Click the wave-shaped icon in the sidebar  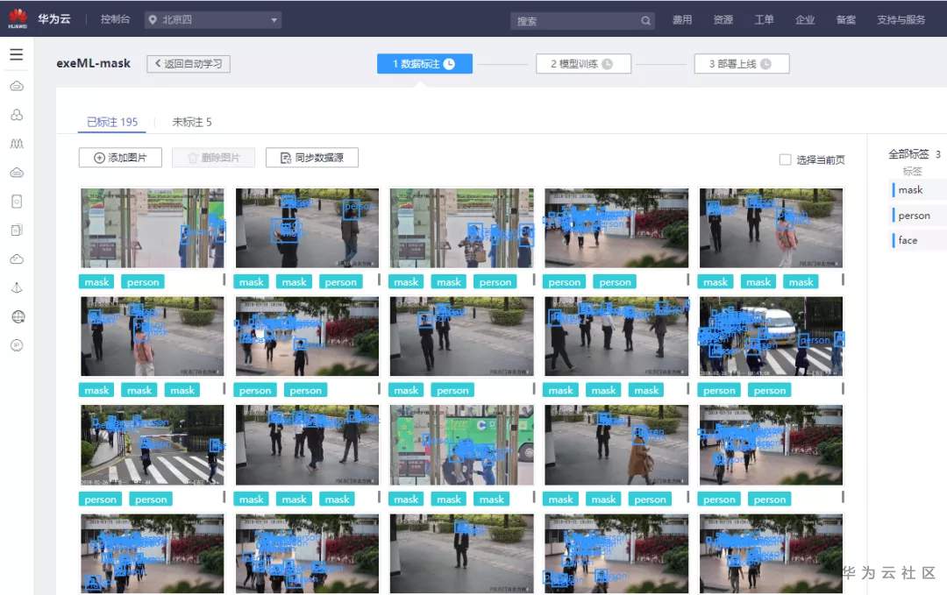[x=17, y=144]
